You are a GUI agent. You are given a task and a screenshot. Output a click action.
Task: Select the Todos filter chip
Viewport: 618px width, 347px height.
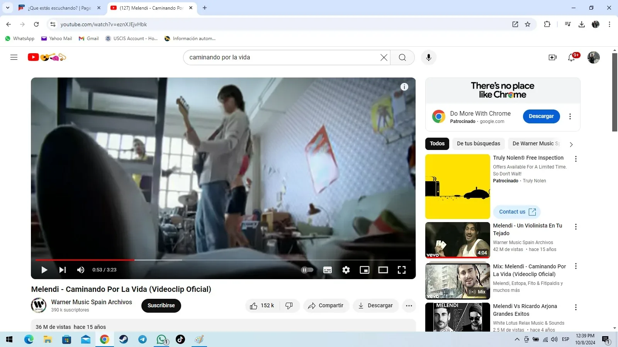coord(437,143)
